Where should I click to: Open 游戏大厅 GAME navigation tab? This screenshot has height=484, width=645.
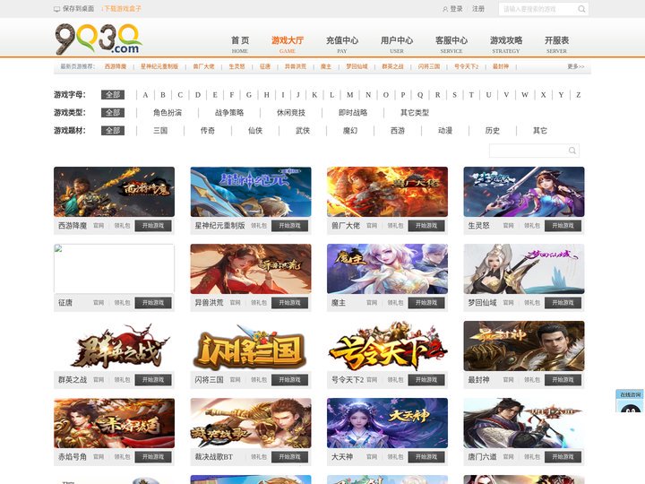coord(288,45)
